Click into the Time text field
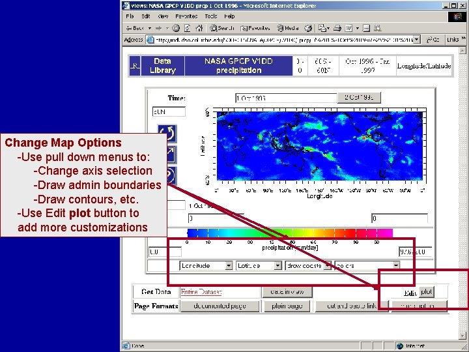This screenshot has height=352, width=469. pos(286,98)
